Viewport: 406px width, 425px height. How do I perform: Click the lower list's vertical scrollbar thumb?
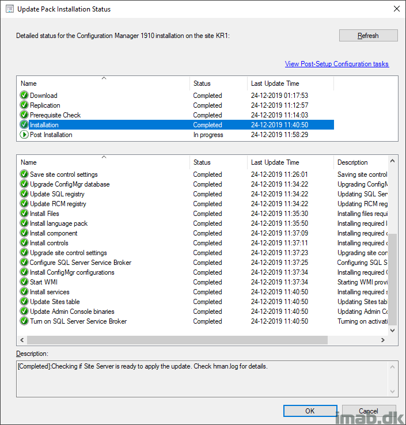click(x=392, y=279)
